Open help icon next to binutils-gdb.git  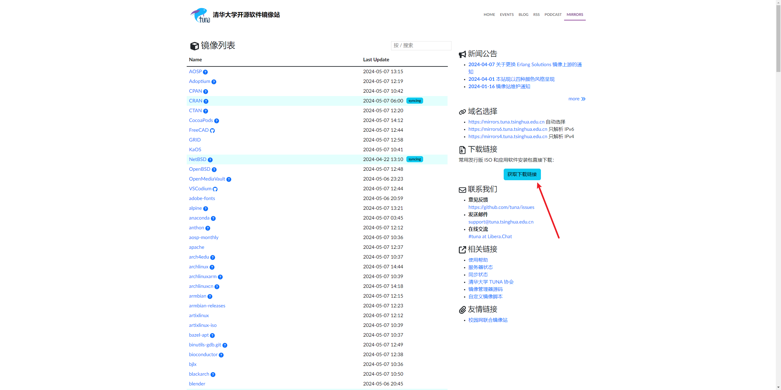point(225,345)
